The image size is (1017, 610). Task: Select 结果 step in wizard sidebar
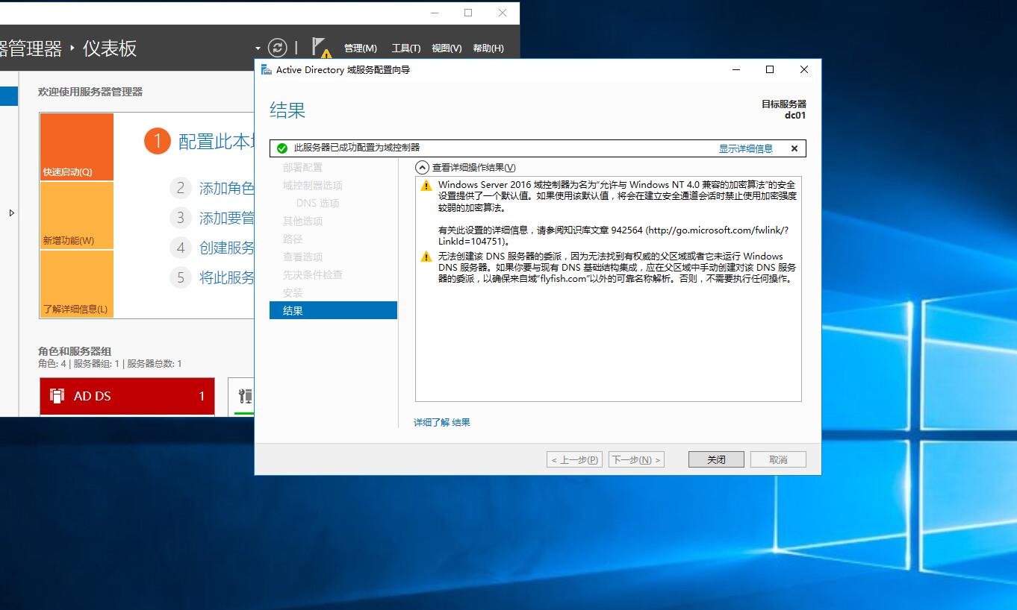333,310
